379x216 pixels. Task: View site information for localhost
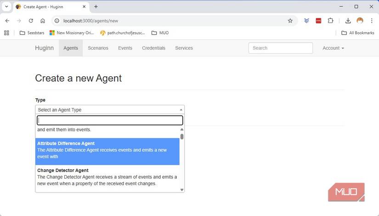(57, 21)
